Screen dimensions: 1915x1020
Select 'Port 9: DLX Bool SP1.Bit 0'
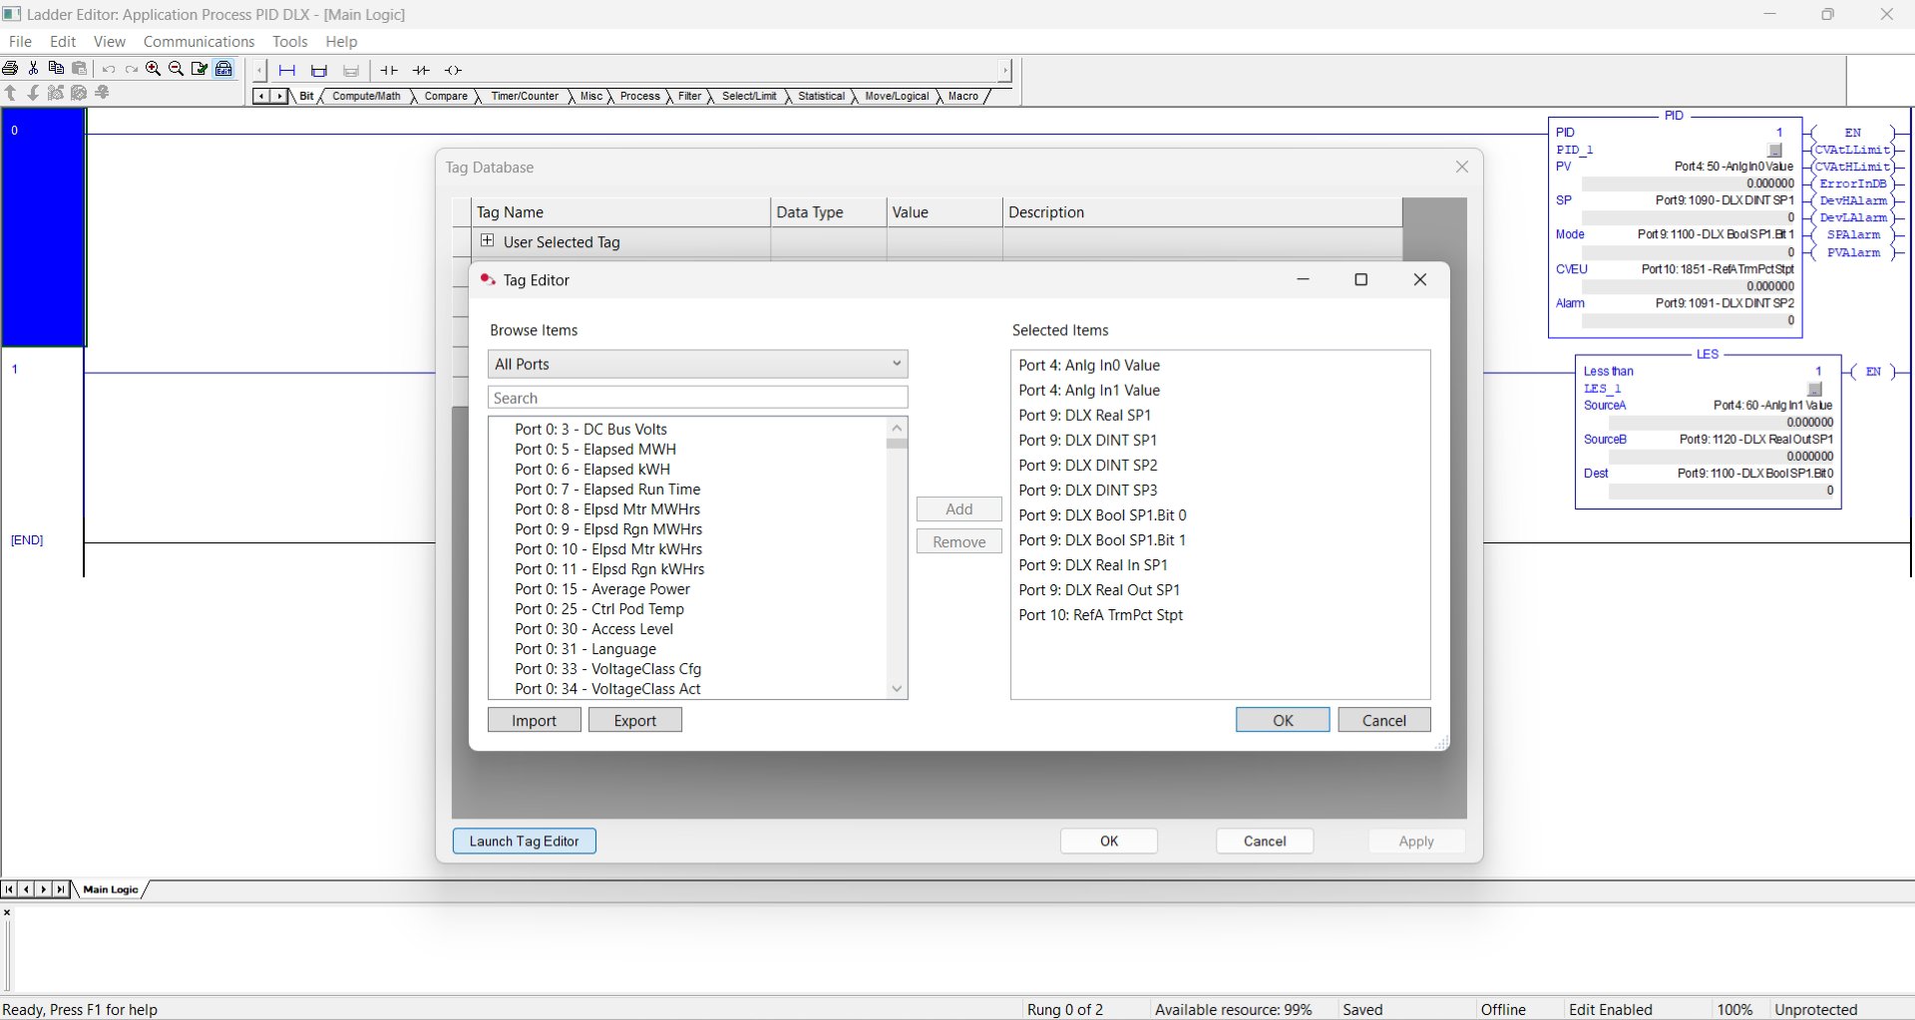(1102, 514)
